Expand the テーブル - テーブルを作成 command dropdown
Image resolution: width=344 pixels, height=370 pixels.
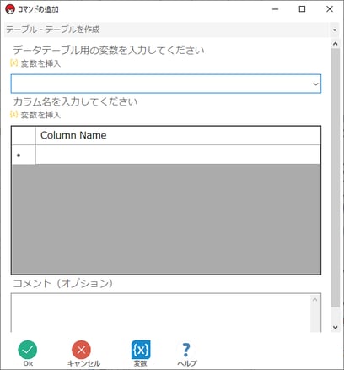(335, 30)
